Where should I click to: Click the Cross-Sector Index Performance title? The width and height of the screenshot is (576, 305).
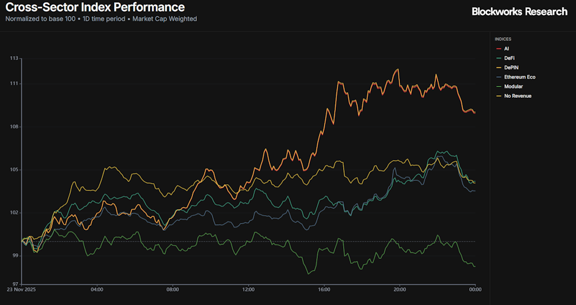95,7
